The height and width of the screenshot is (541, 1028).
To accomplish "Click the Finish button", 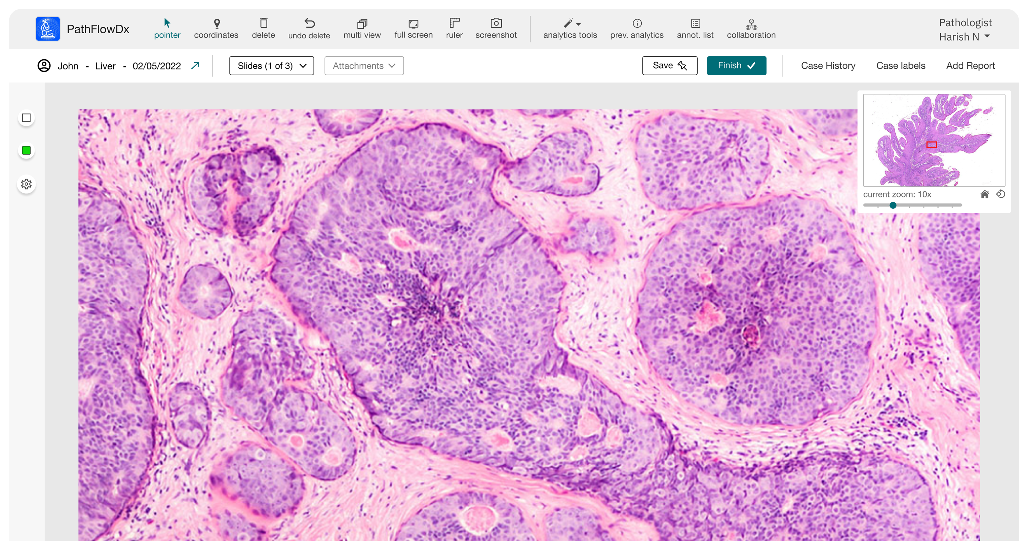I will click(736, 66).
